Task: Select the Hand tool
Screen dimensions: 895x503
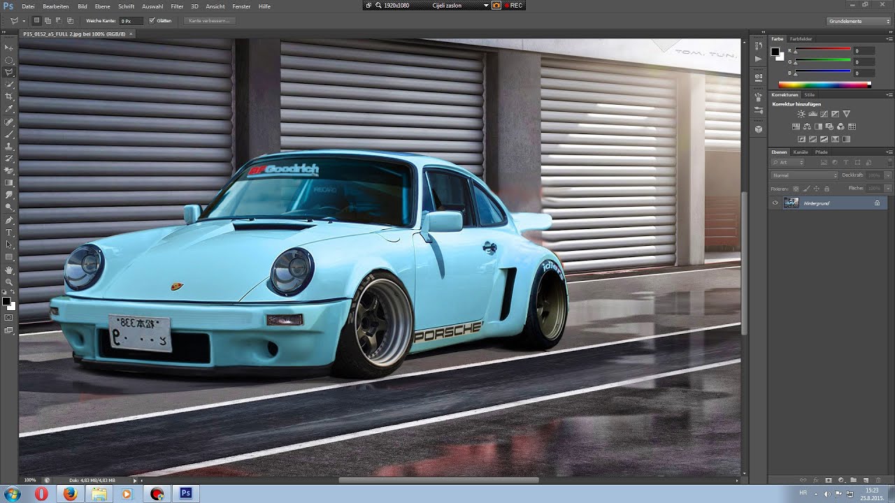Action: point(9,270)
